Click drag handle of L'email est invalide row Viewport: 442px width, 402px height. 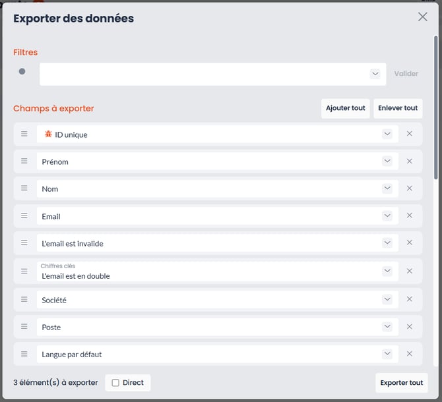[24, 243]
